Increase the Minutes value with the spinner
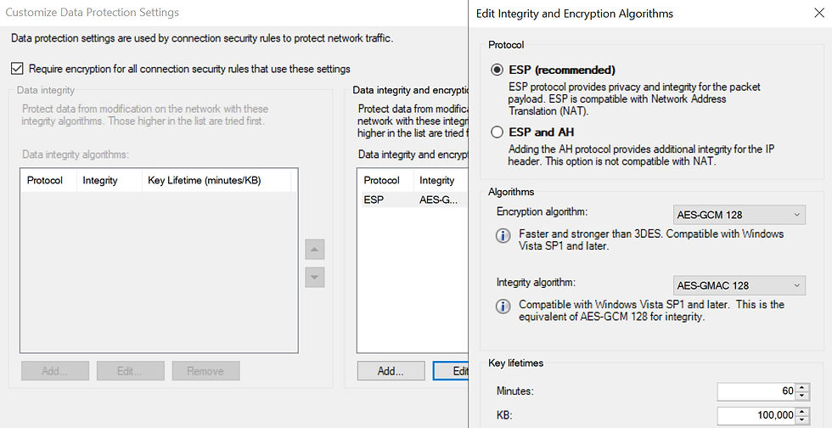832x428 pixels. [803, 387]
